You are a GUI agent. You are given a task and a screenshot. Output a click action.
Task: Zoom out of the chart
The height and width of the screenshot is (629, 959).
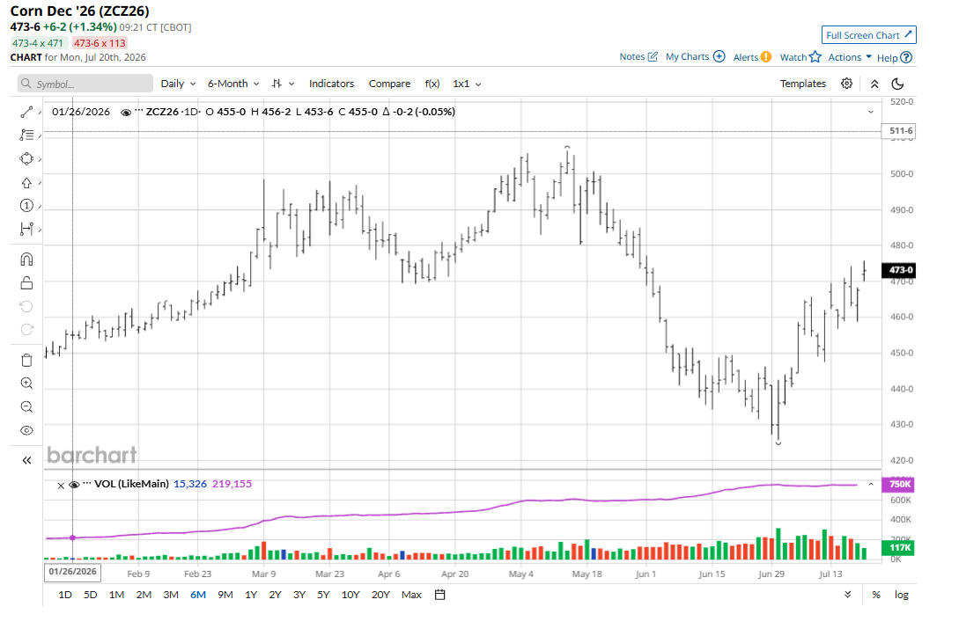click(x=26, y=407)
